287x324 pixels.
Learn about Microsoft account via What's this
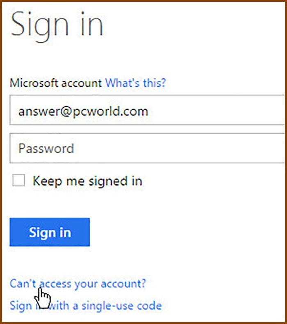click(x=135, y=83)
